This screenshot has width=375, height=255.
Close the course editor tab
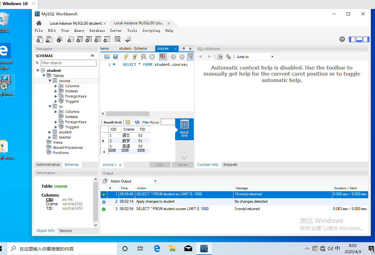click(x=175, y=49)
